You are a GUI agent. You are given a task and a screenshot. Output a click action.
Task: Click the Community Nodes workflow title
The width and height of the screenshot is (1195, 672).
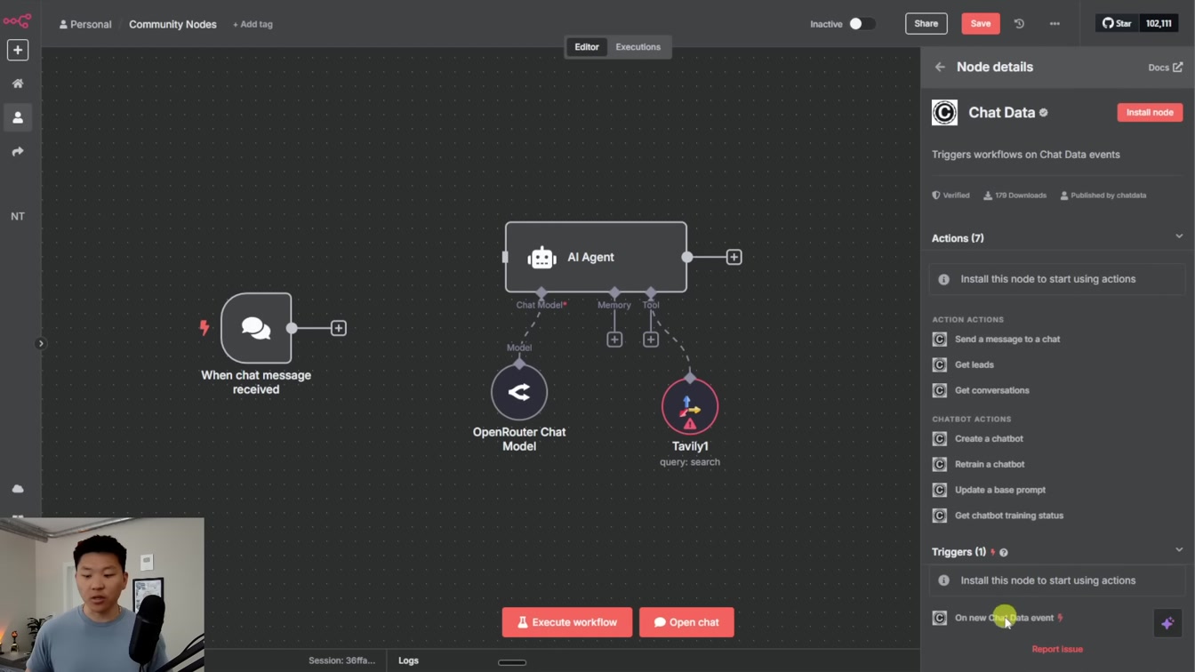172,24
